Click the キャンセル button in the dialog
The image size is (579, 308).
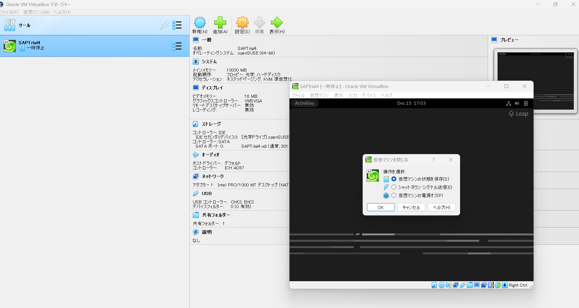pos(411,207)
